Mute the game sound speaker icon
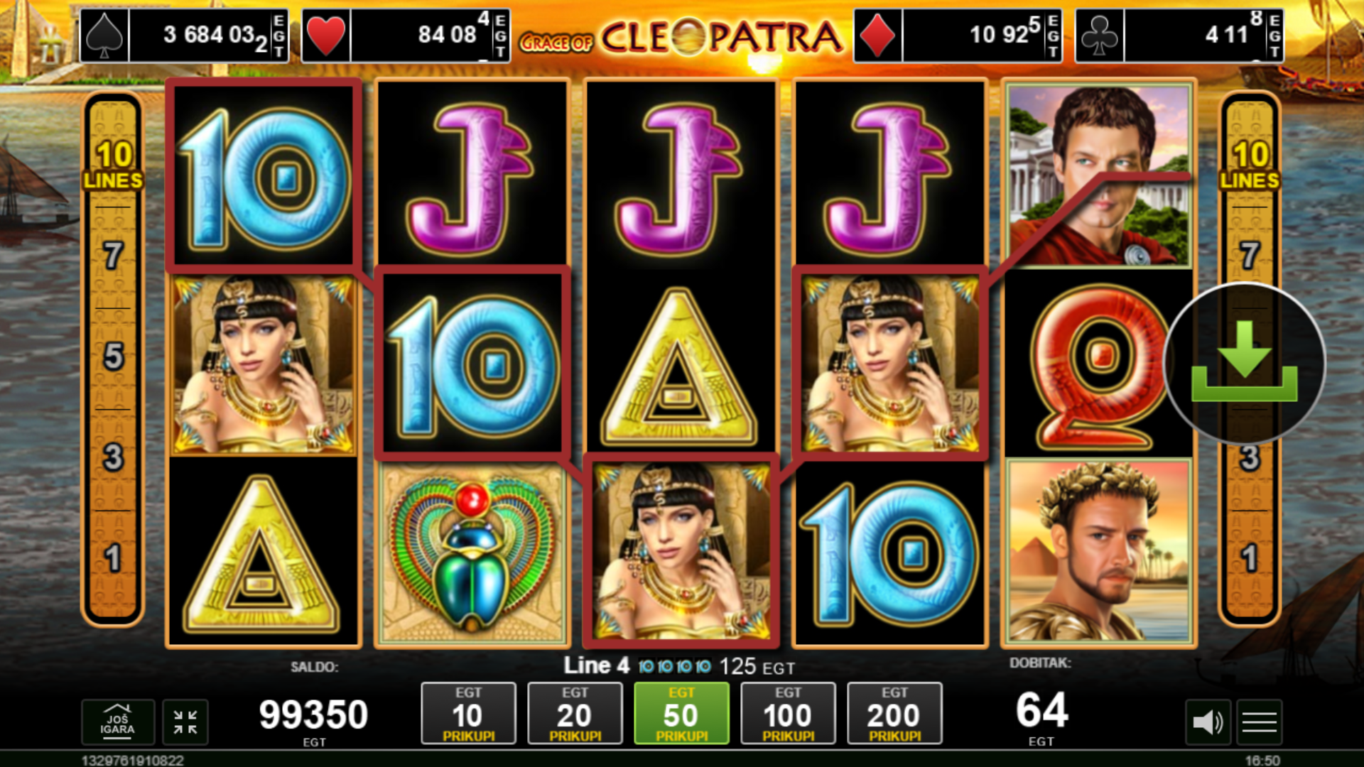 (x=1207, y=722)
